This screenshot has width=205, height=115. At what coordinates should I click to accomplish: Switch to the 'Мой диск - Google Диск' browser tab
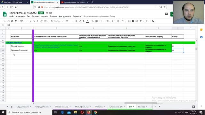pyautogui.click(x=14, y=2)
